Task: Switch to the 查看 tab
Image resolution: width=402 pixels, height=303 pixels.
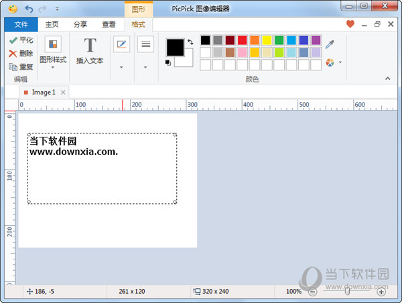Action: 109,24
